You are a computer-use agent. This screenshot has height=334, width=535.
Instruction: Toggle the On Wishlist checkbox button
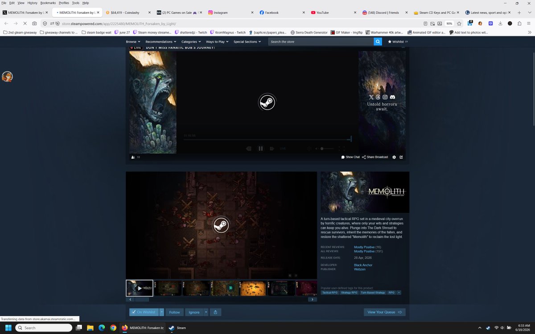(144, 312)
